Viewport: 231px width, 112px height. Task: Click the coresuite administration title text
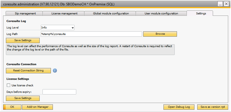[x=59, y=4]
